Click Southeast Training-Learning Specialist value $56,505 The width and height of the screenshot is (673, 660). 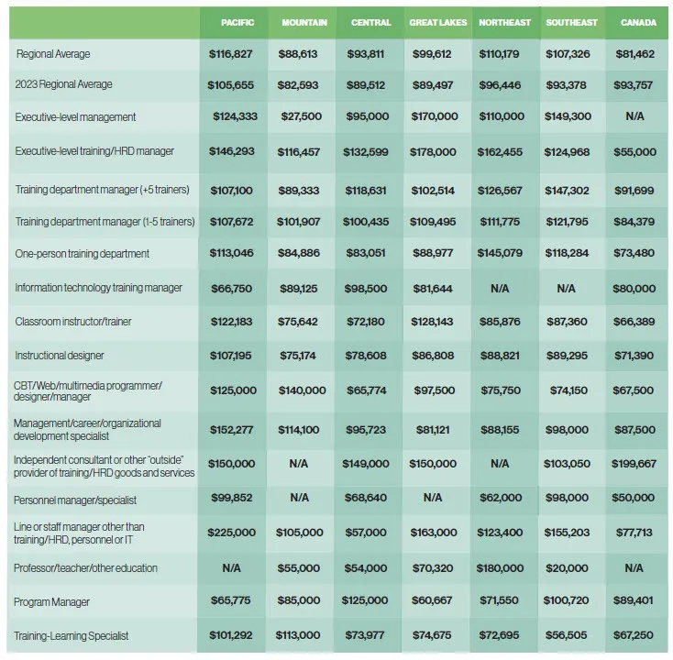tap(567, 635)
